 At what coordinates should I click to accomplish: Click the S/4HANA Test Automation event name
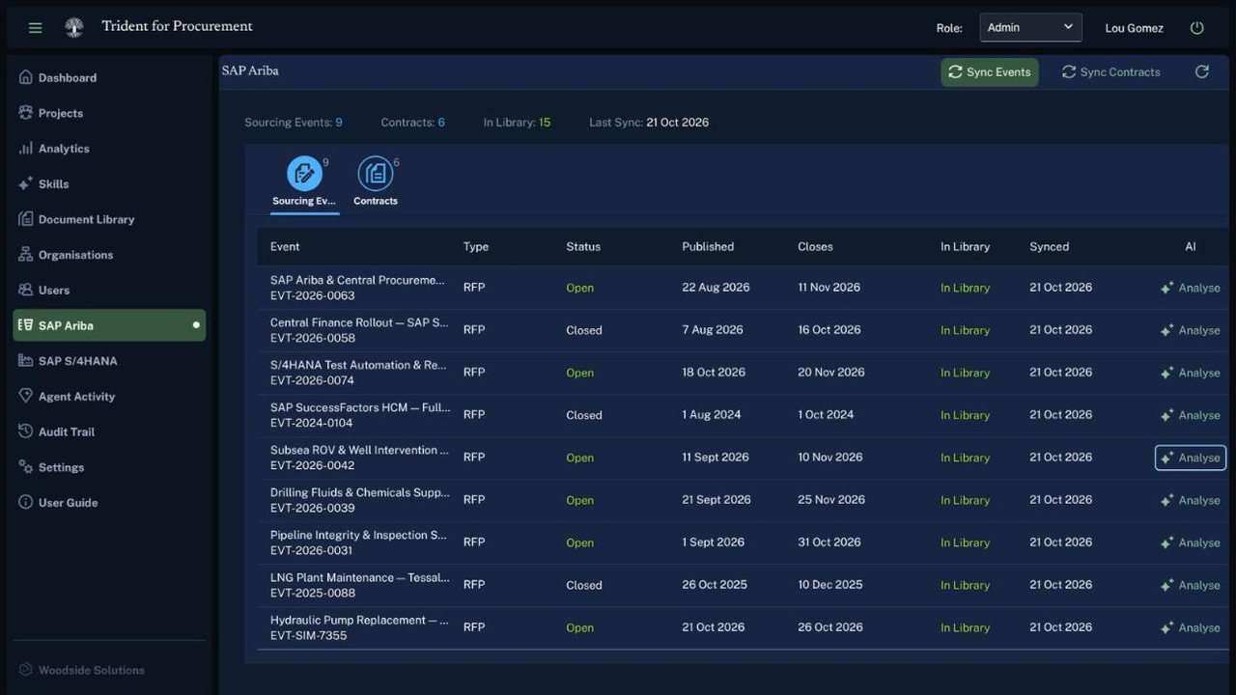point(359,365)
